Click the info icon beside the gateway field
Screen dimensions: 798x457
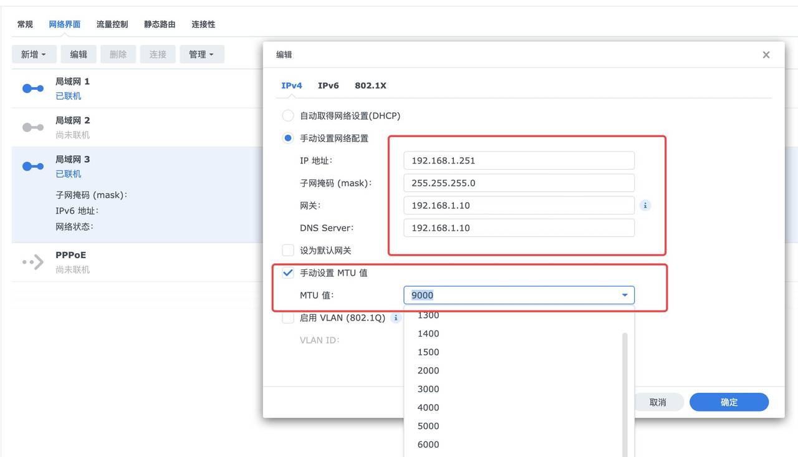645,204
